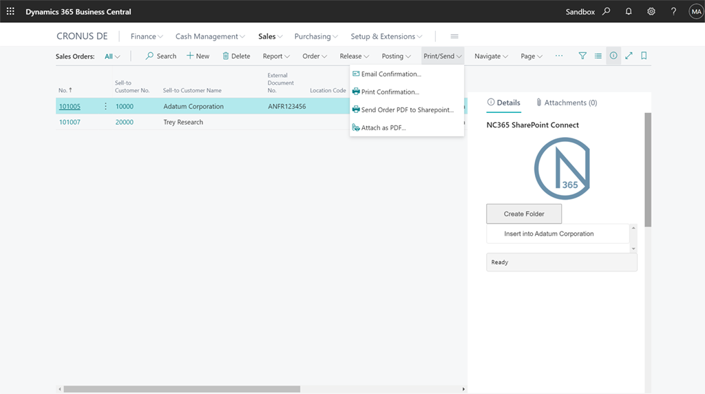Click the up arrow in the folder list box
The image size is (705, 394).
633,228
